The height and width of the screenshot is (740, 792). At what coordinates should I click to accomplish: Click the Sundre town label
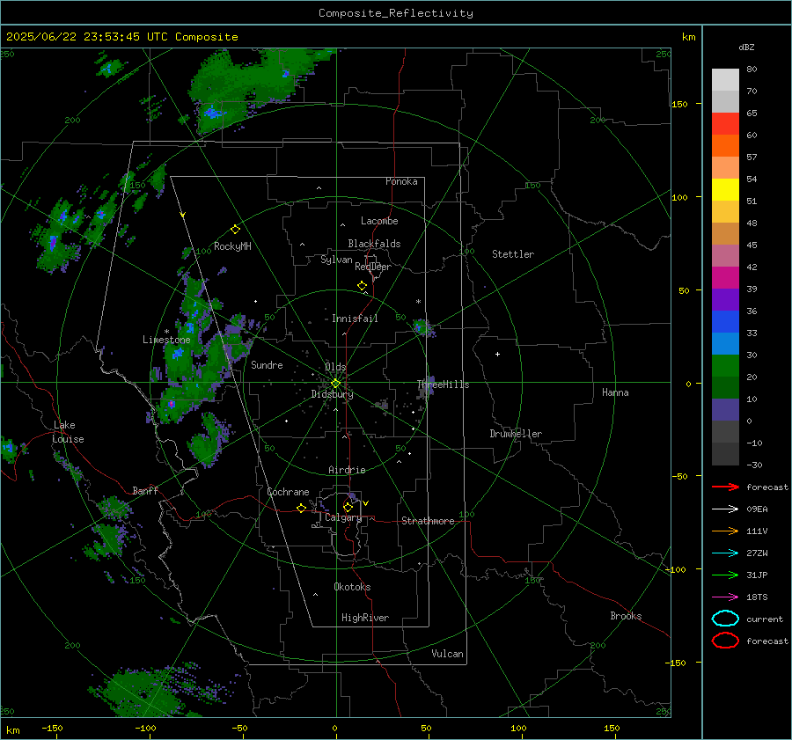point(267,364)
